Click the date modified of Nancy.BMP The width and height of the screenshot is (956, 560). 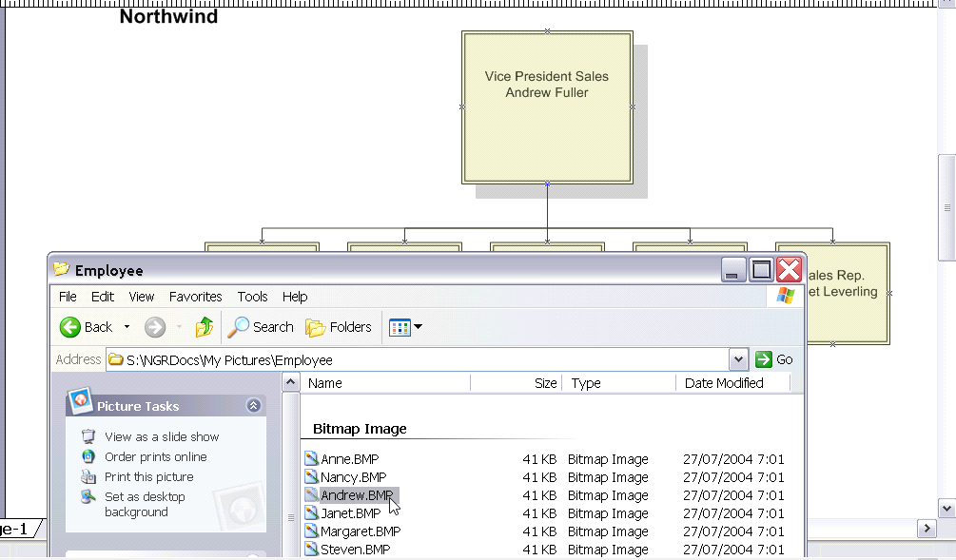(733, 477)
